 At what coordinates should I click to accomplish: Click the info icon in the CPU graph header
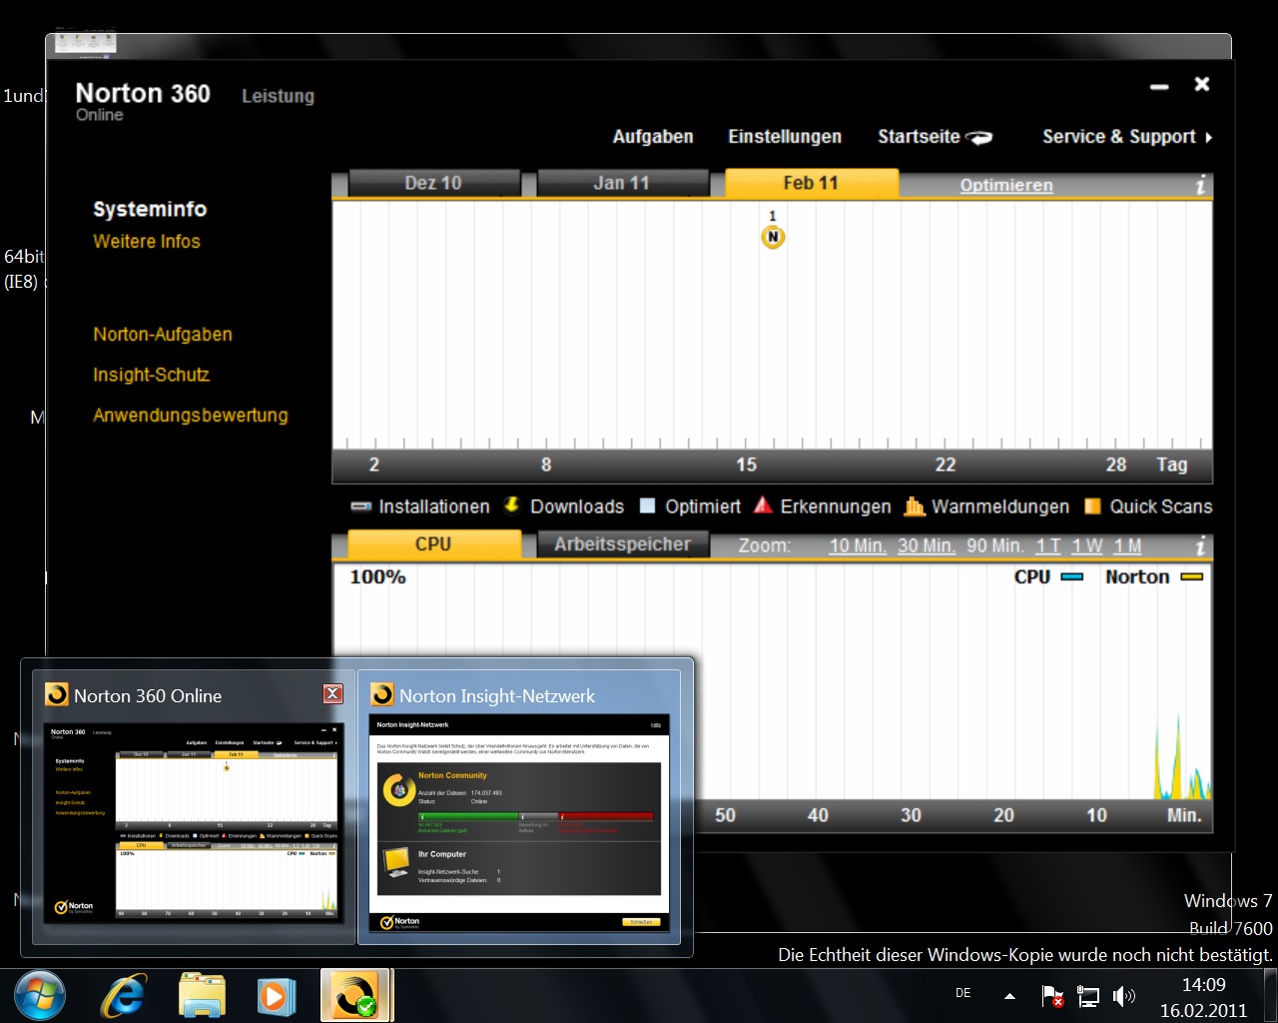(x=1200, y=545)
